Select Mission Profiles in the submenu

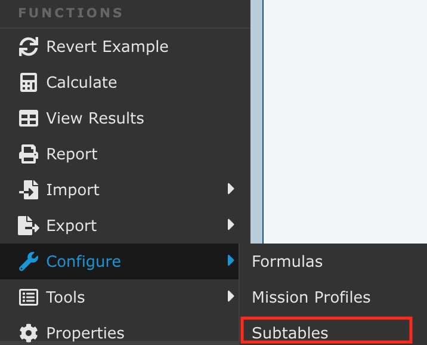pyautogui.click(x=311, y=297)
